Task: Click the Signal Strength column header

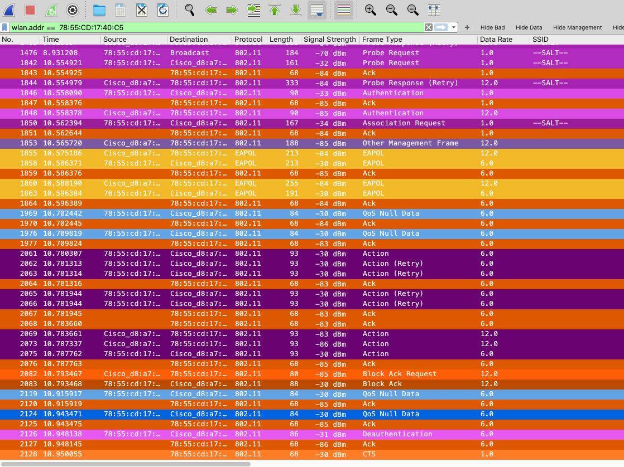Action: click(329, 40)
